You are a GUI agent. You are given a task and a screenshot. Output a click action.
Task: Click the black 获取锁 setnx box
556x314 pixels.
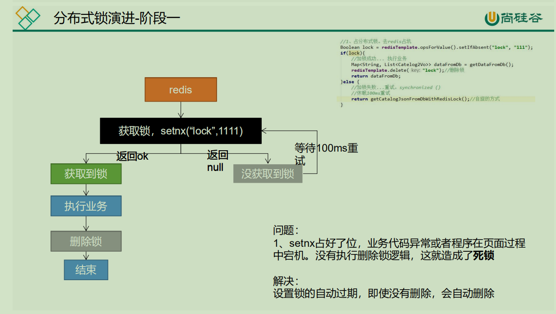181,131
